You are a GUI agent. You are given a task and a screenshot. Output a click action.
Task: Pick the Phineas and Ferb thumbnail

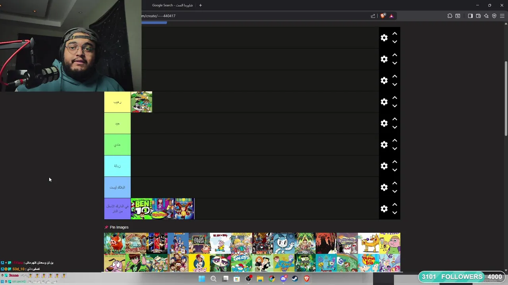pos(368,263)
